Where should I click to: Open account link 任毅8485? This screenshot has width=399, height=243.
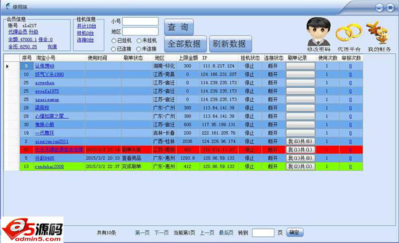[45, 158]
